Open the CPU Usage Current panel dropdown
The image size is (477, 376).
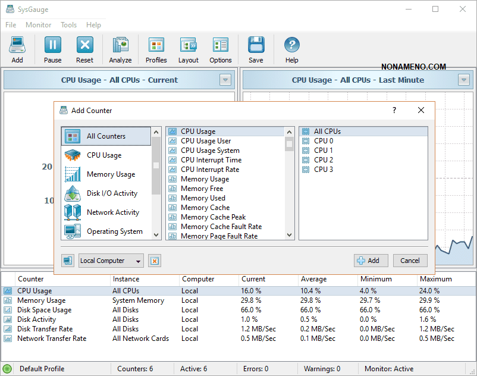coord(225,80)
